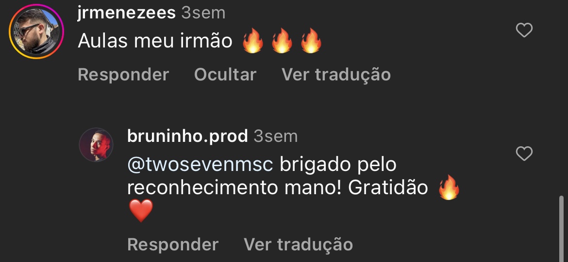Screen dimensions: 568x262
Task: Click the 3sem timestamp beside bruninho.prod
Action: pos(275,136)
